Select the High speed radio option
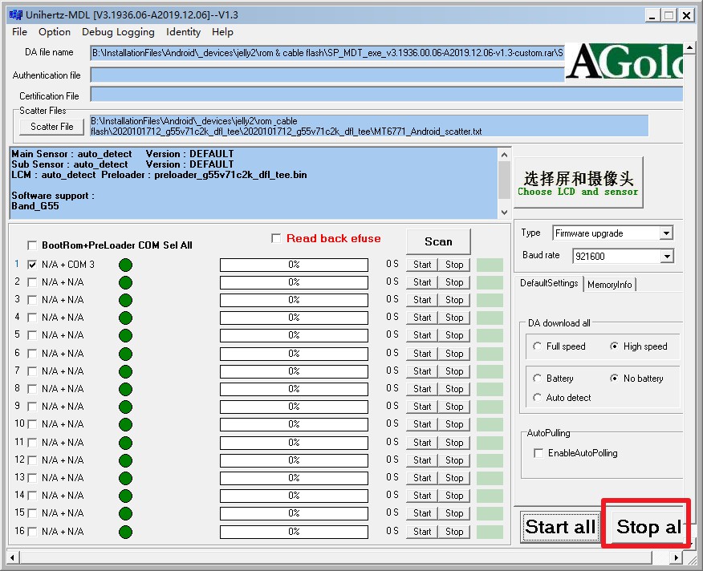This screenshot has width=703, height=571. 614,346
